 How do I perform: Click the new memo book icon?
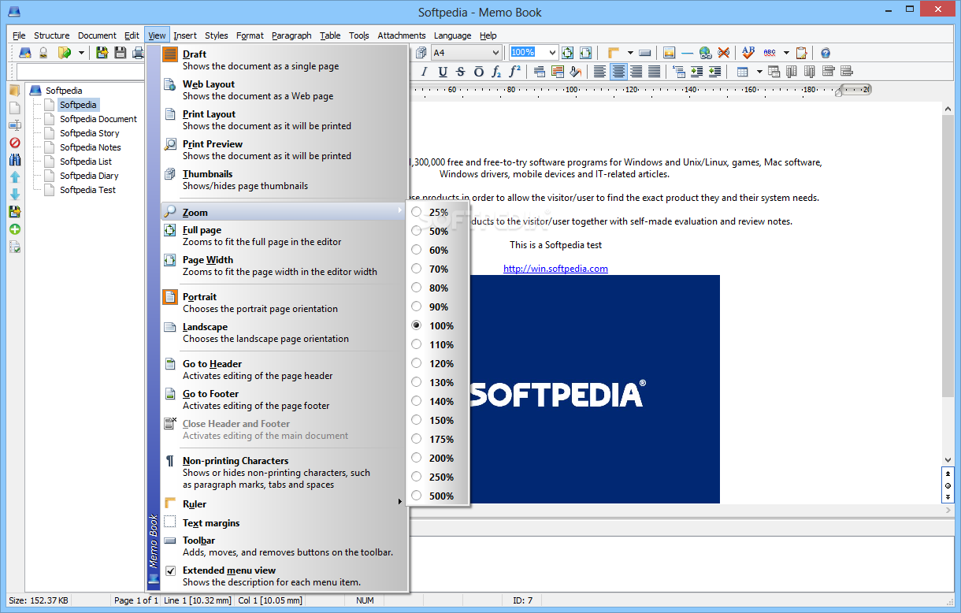click(25, 53)
